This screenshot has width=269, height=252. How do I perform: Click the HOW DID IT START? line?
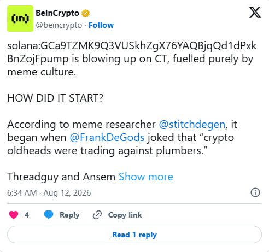tap(55, 98)
